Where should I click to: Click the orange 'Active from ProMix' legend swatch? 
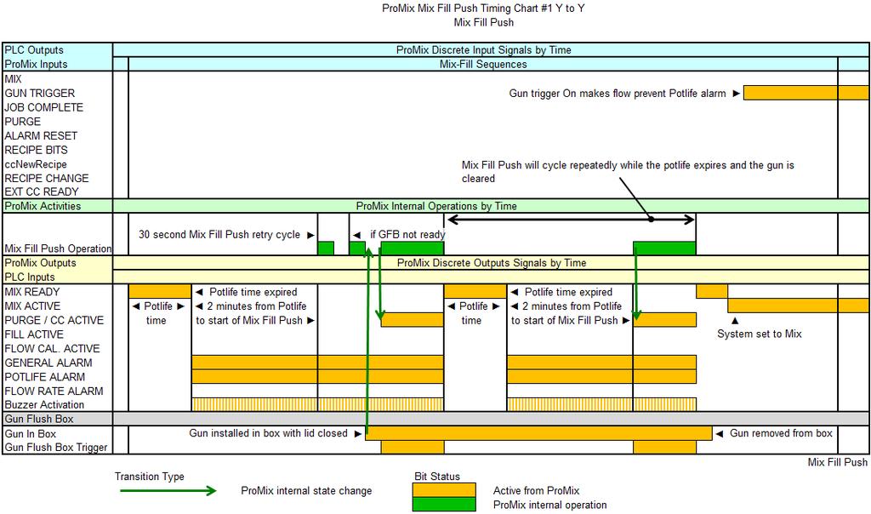[444, 489]
